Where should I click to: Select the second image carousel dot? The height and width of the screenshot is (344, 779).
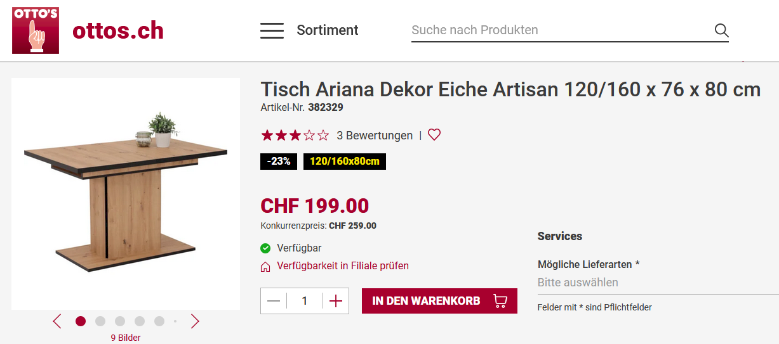tap(100, 321)
